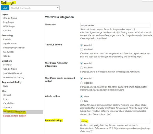Open Sitemaps settings
Screen dimensions: 153x134
tap(8, 108)
